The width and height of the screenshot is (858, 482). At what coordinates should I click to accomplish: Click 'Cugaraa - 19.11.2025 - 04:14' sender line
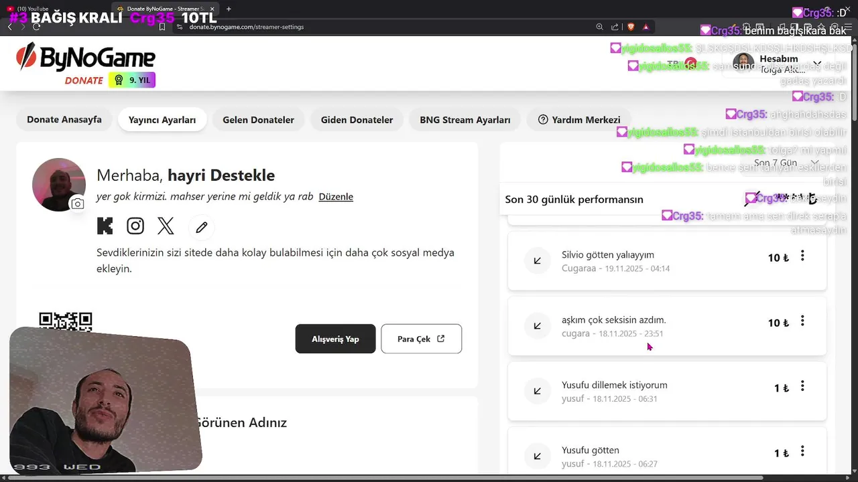pos(615,268)
